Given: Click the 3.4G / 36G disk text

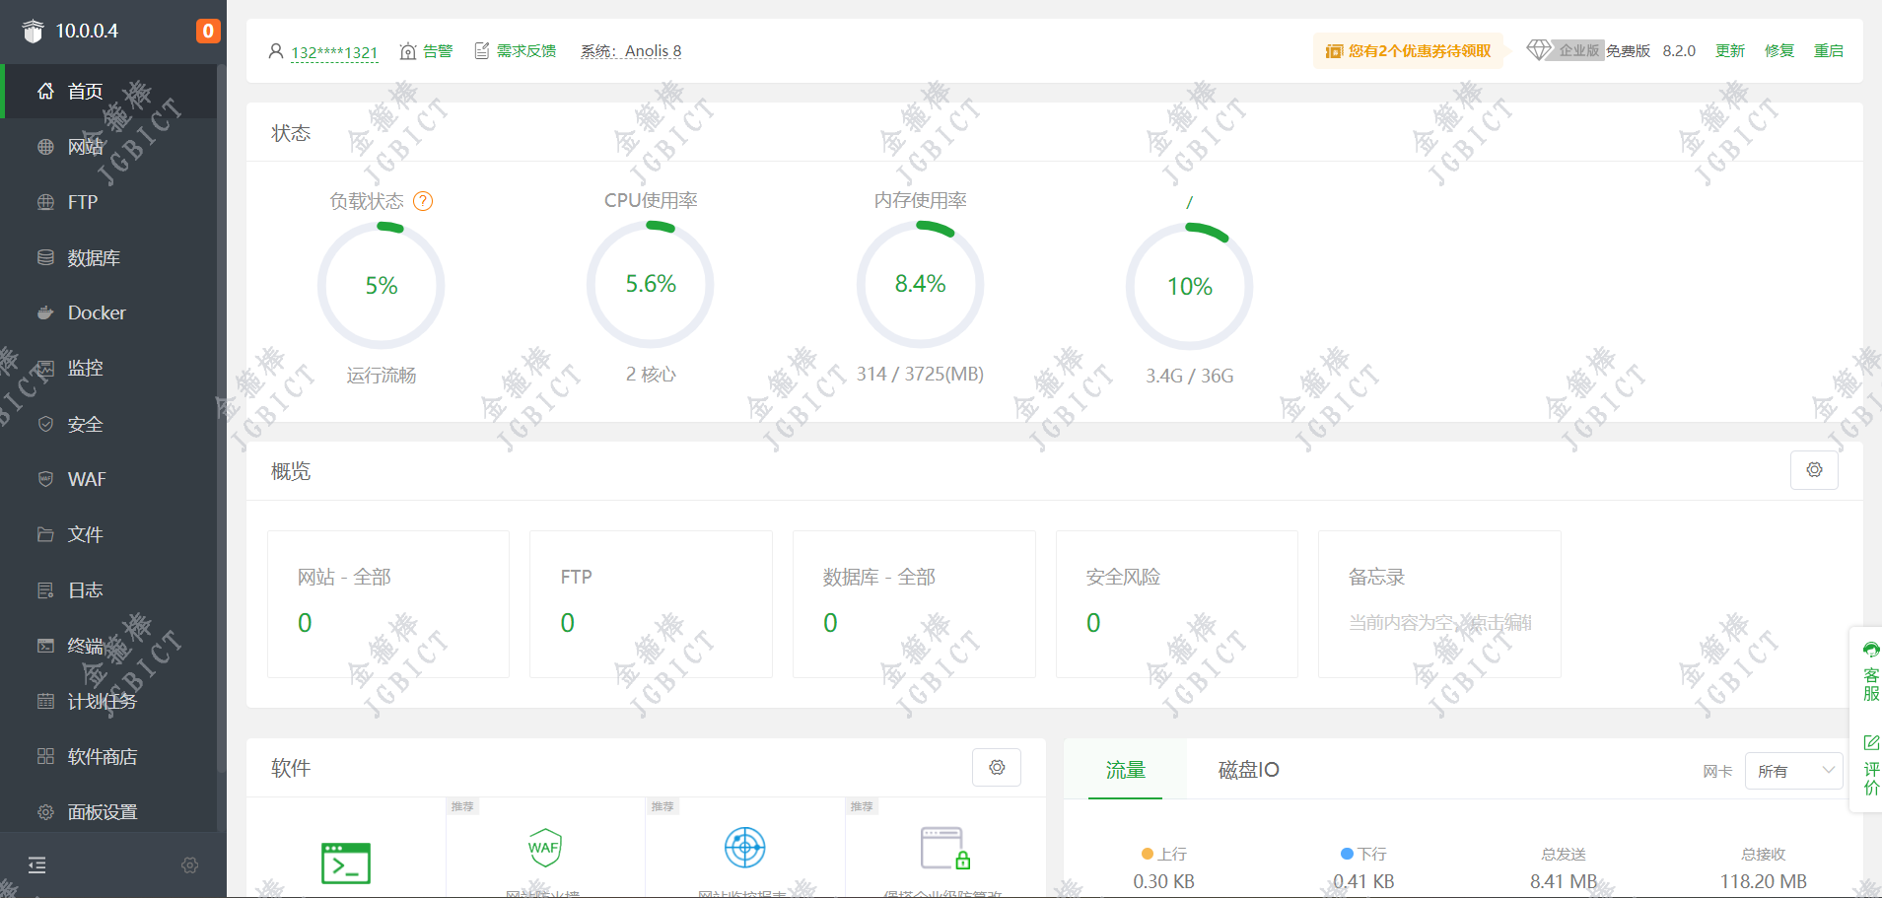Looking at the screenshot, I should [1190, 377].
